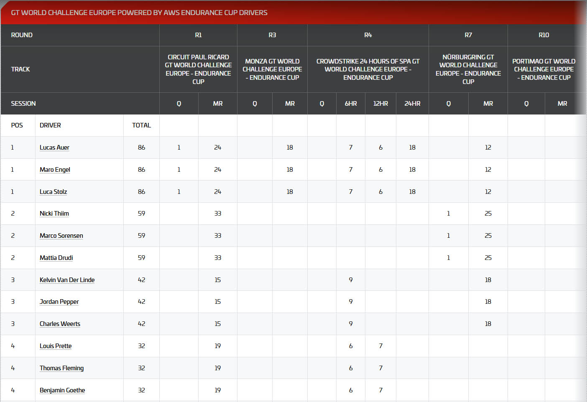Click Jordan Pepper's R7 main race score 18
This screenshot has width=587, height=402.
tap(488, 302)
